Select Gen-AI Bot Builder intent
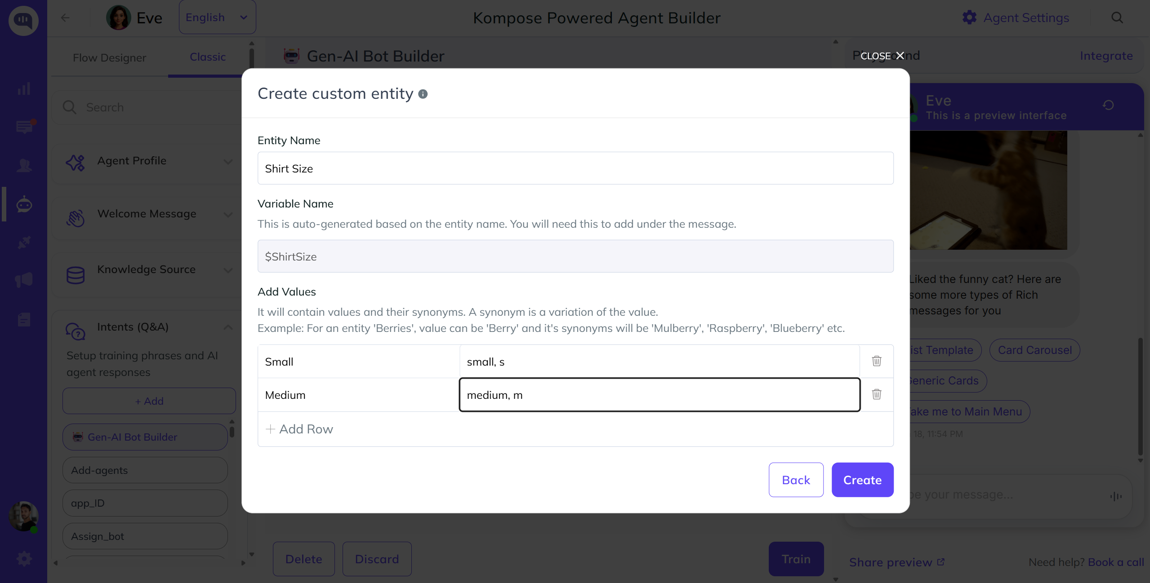This screenshot has width=1150, height=583. pos(145,437)
